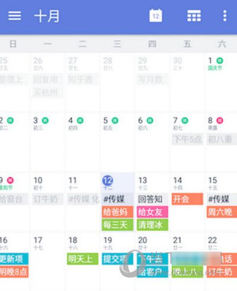Open #传媒 task on the 12th
The width and height of the screenshot is (237, 291).
[x=117, y=199]
